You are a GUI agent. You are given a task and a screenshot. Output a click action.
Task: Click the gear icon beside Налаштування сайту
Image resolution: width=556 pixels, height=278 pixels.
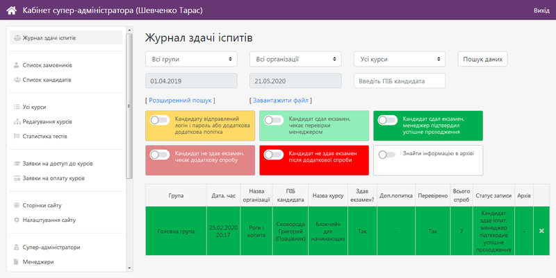(x=16, y=220)
